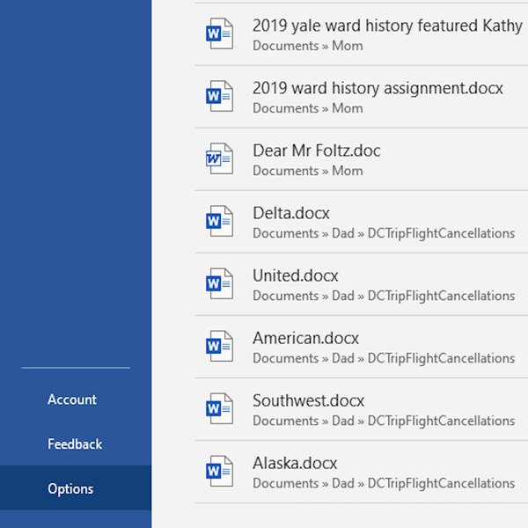Image resolution: width=528 pixels, height=528 pixels.
Task: Click the document icon for American.docx
Action: point(219,346)
